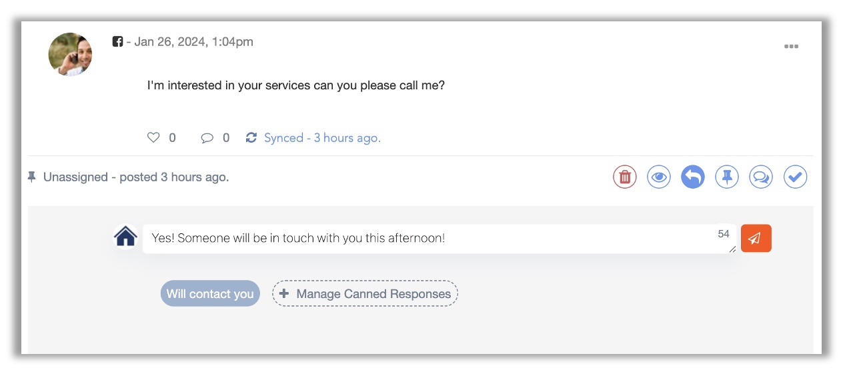Grab the reply box resize handle
Screen dimensions: 851x376
tap(732, 249)
